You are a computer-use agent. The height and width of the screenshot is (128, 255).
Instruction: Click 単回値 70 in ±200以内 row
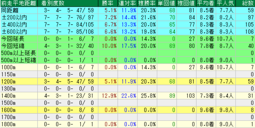172,17
